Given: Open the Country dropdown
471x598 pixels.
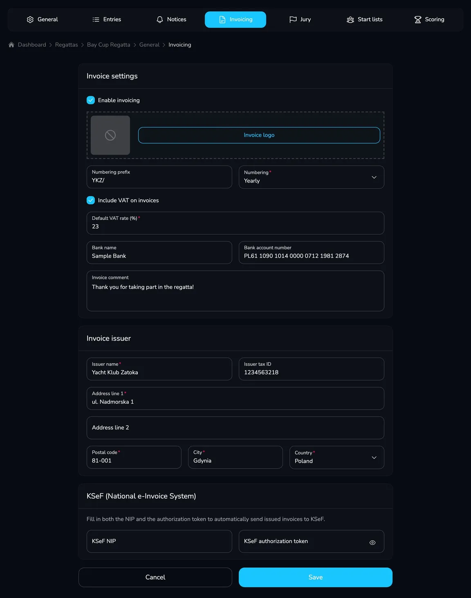Looking at the screenshot, I should [337, 457].
